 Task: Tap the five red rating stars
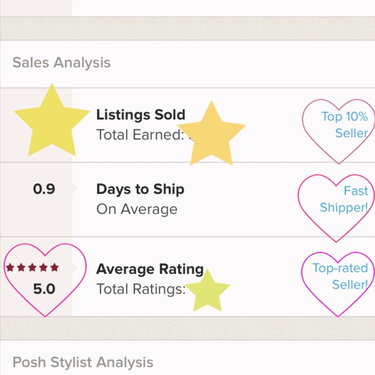pyautogui.click(x=33, y=267)
